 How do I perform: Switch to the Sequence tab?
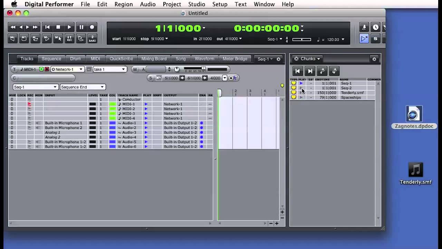[x=51, y=59]
